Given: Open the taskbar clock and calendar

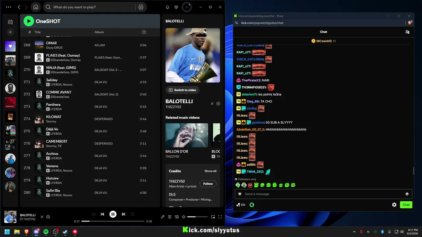Looking at the screenshot, I should pyautogui.click(x=412, y=232).
